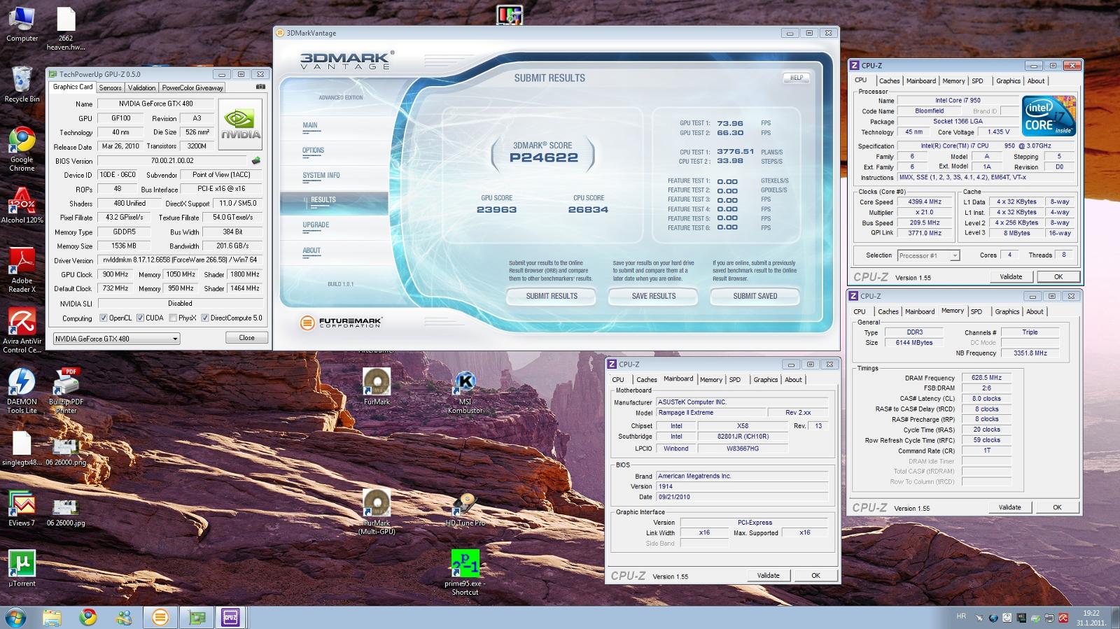Image resolution: width=1120 pixels, height=629 pixels.
Task: Click the NVIDIA logo in GPU-Z
Action: click(241, 125)
